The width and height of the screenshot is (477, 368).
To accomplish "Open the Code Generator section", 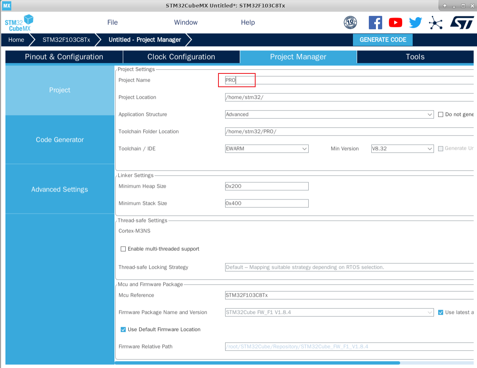I will pos(60,140).
